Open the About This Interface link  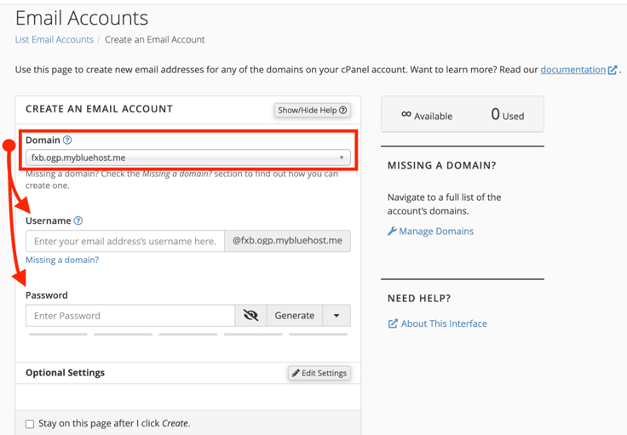coord(444,323)
